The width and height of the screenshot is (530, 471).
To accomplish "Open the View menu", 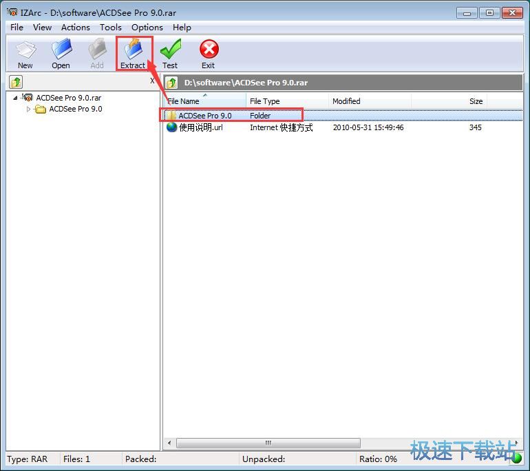I will tap(42, 27).
